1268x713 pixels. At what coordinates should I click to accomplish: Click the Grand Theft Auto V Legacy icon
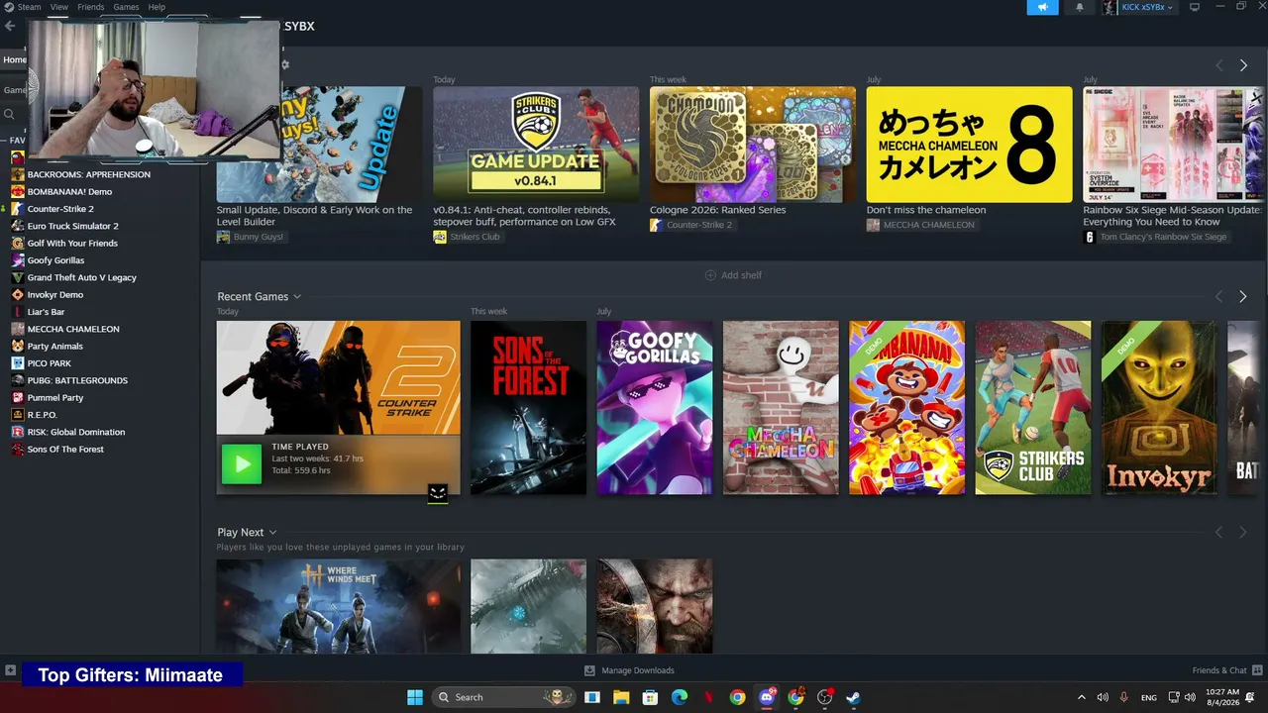tap(18, 277)
